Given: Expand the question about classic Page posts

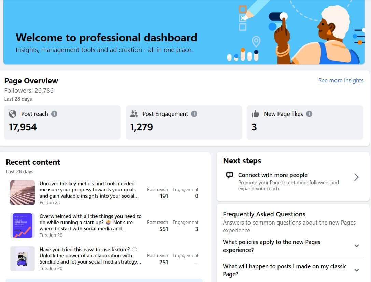Looking at the screenshot, I should 357,270.
